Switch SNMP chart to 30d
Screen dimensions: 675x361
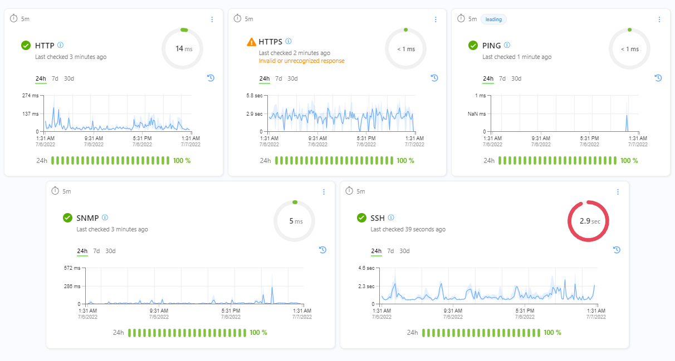coord(111,251)
